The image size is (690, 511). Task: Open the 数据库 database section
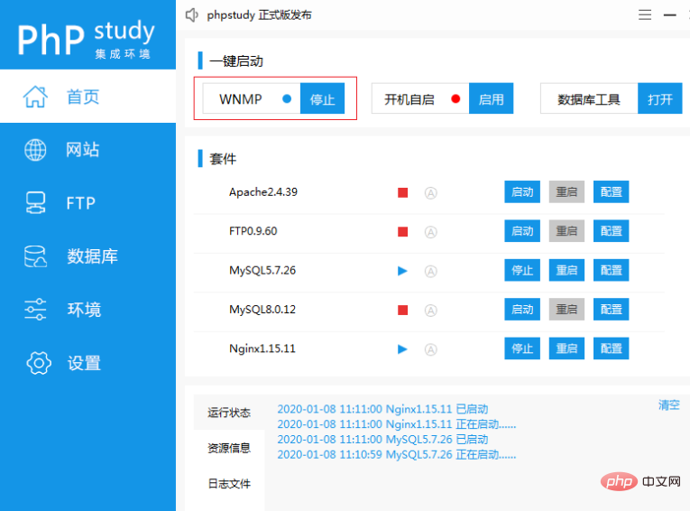tap(87, 256)
